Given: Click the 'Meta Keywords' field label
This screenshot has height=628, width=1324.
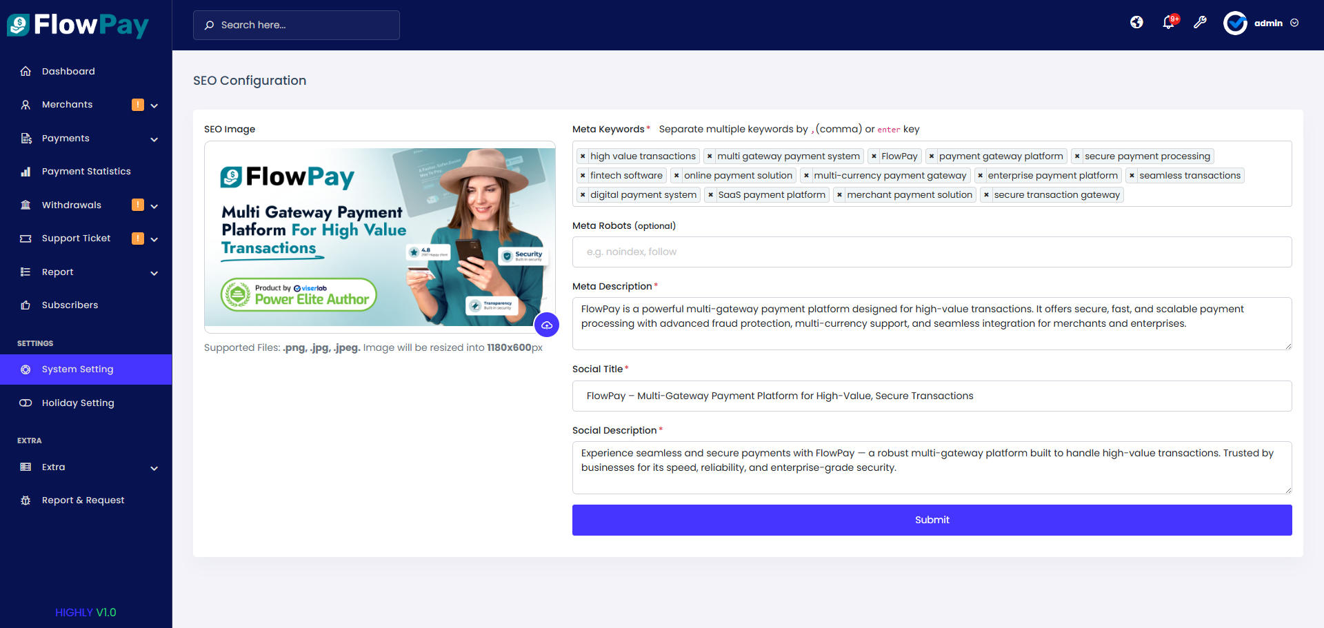Looking at the screenshot, I should pyautogui.click(x=608, y=129).
